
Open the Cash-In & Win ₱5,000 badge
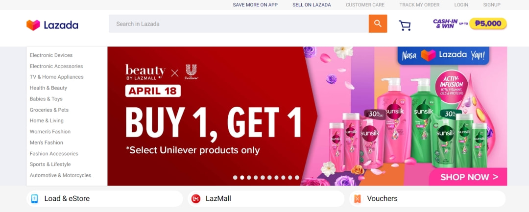pos(470,24)
